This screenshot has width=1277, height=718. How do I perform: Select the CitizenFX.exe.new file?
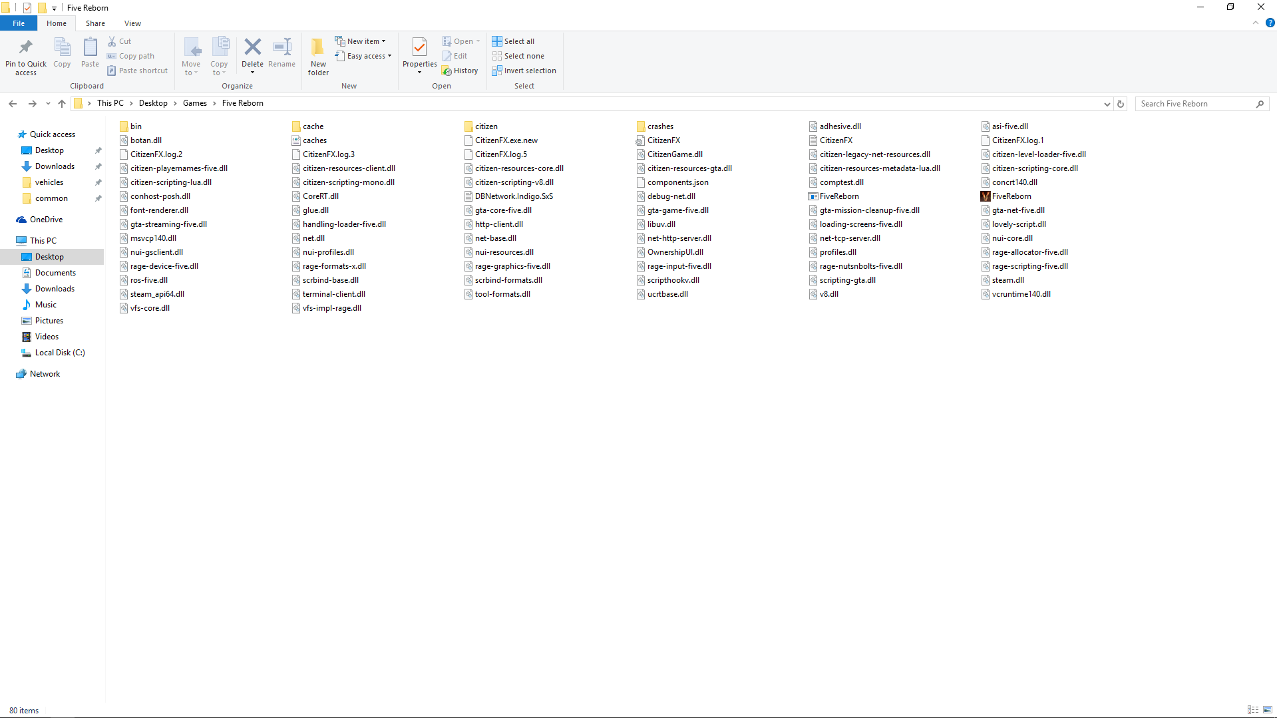pyautogui.click(x=500, y=140)
